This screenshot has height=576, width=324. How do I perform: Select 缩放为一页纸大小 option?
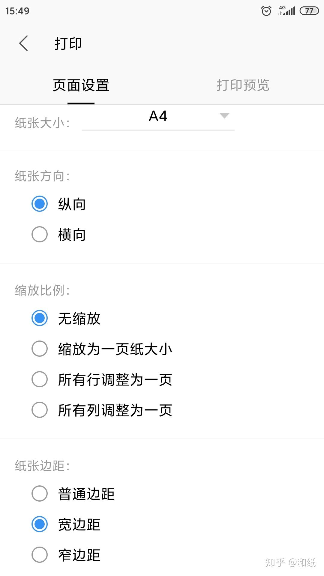(40, 349)
